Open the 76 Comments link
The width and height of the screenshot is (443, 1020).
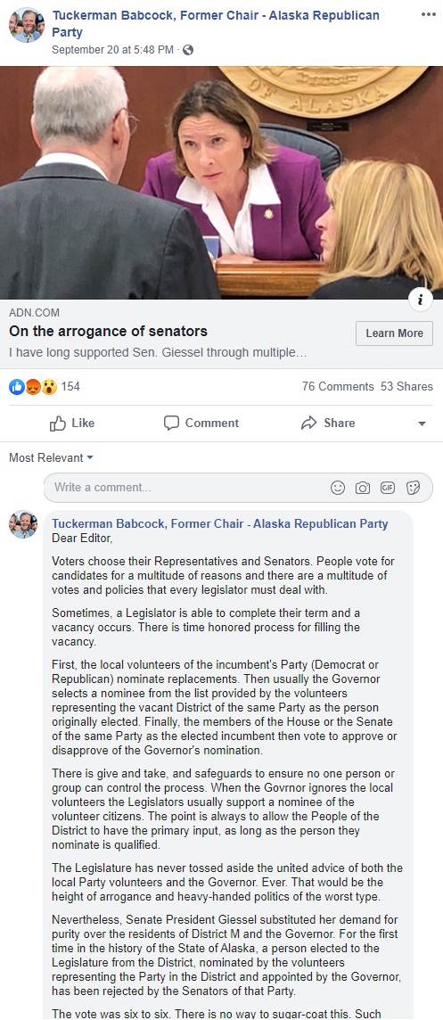coord(338,386)
